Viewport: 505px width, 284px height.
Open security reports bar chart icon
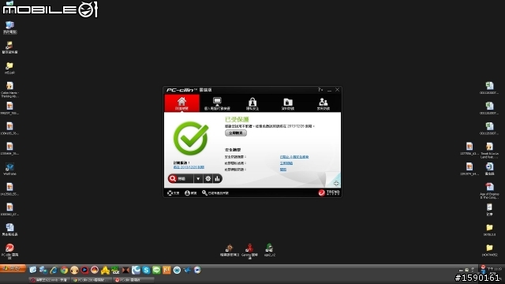218,179
